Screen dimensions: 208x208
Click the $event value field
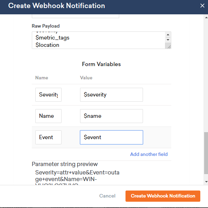click(x=112, y=137)
